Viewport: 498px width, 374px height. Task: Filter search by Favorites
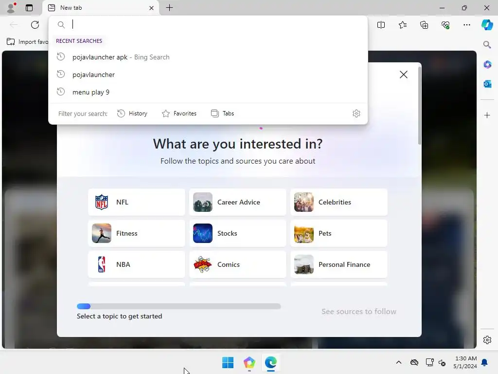pos(179,113)
